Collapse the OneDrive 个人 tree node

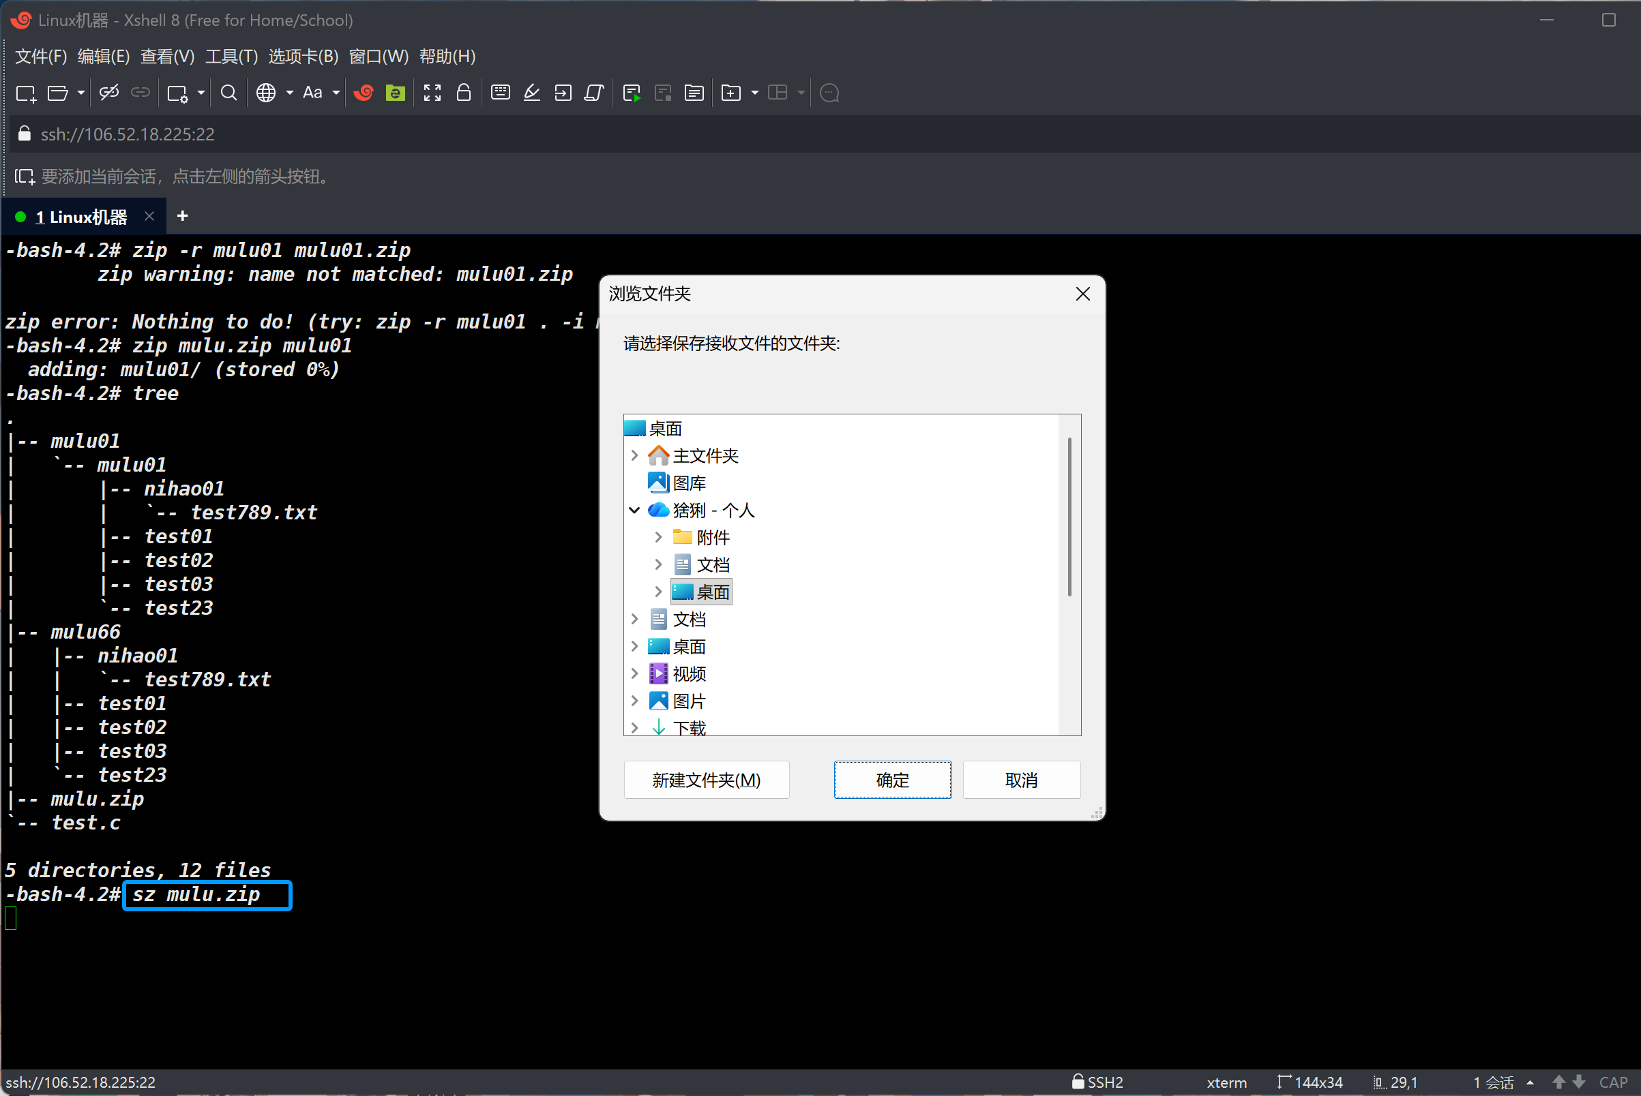634,511
